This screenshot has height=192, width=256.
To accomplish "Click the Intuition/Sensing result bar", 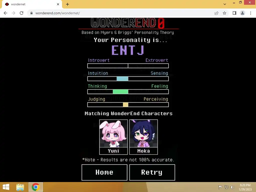I will (x=128, y=79).
